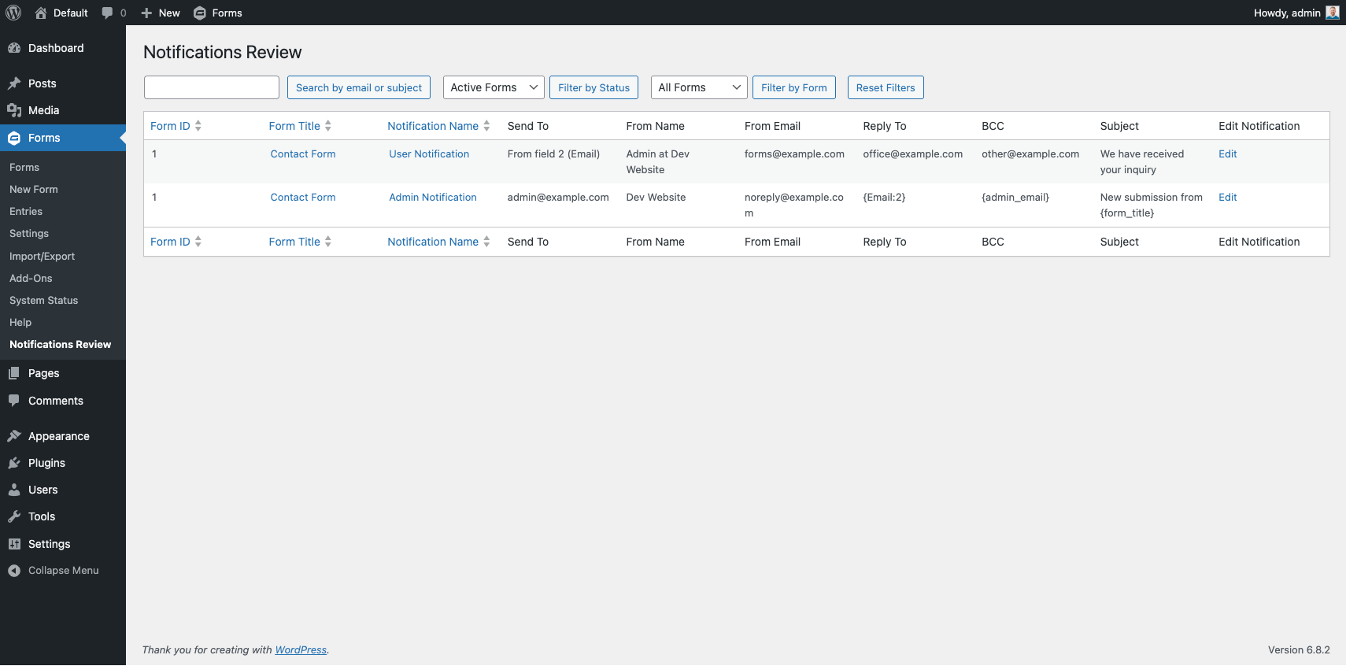Click the Reset Filters button
This screenshot has height=666, width=1346.
(x=886, y=87)
